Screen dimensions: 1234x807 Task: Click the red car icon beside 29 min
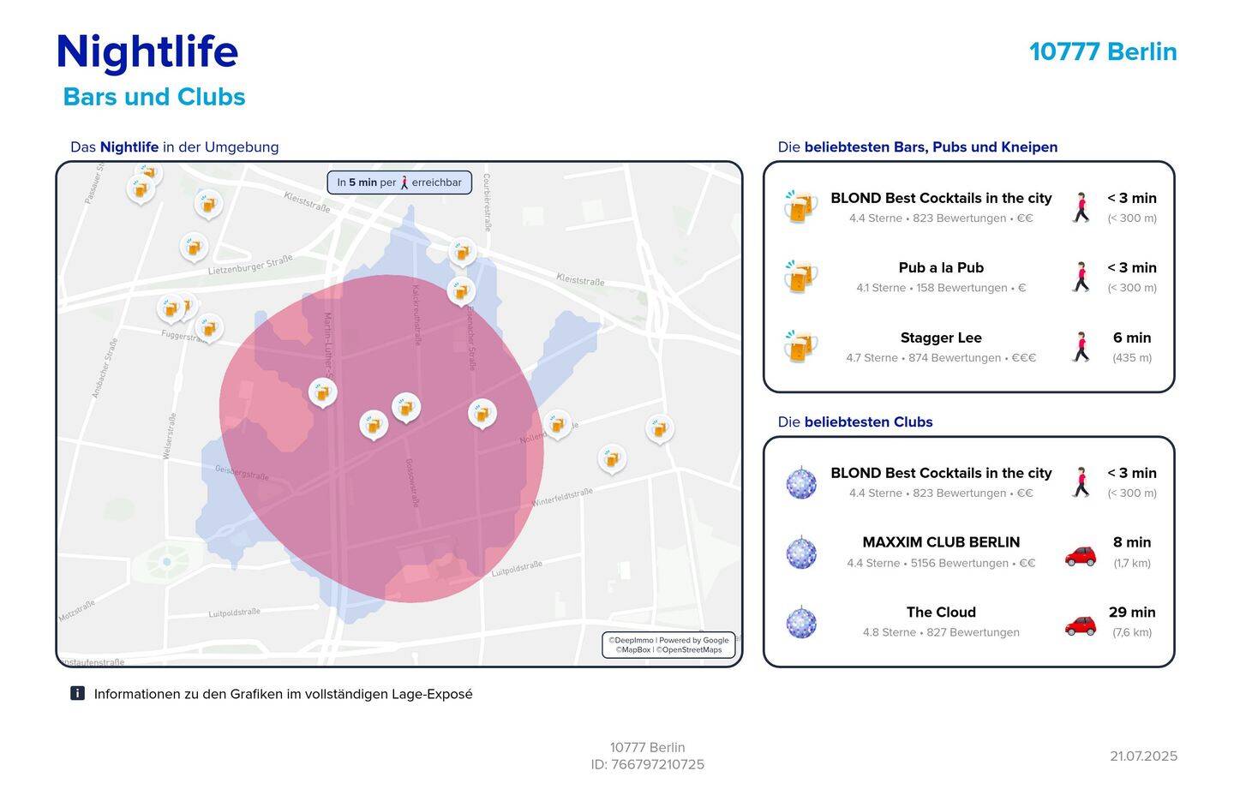[x=1081, y=624]
